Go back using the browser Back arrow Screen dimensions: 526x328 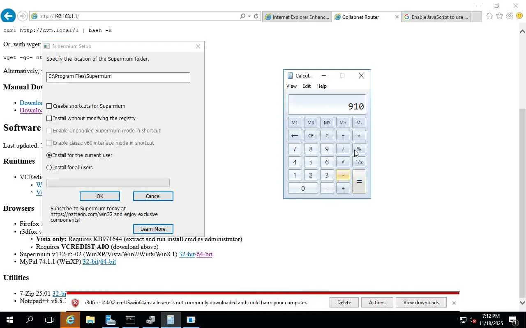pyautogui.click(x=8, y=16)
